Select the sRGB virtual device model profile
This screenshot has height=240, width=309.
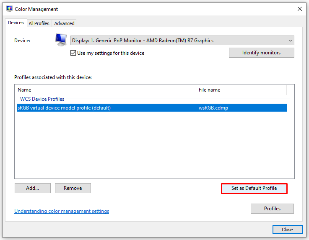(x=64, y=108)
